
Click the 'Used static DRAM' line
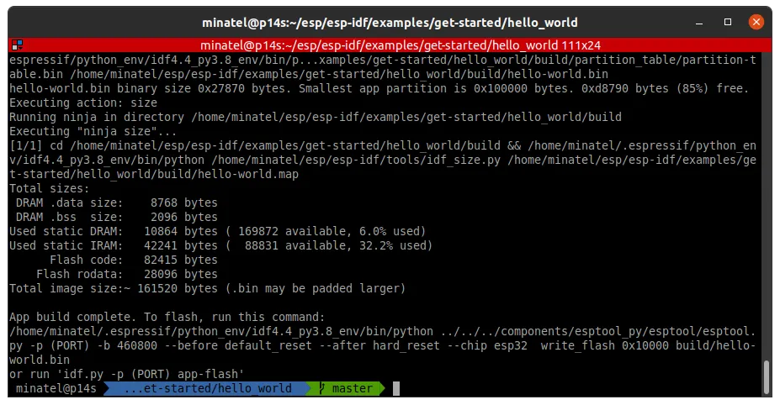[217, 231]
